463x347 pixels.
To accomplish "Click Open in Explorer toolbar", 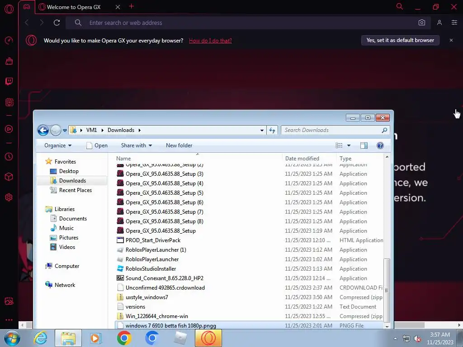I will (x=97, y=145).
